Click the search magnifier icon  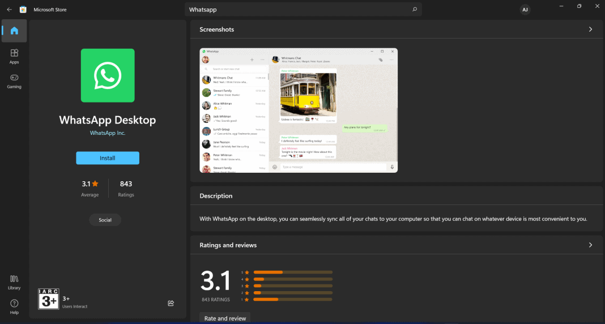coord(415,10)
